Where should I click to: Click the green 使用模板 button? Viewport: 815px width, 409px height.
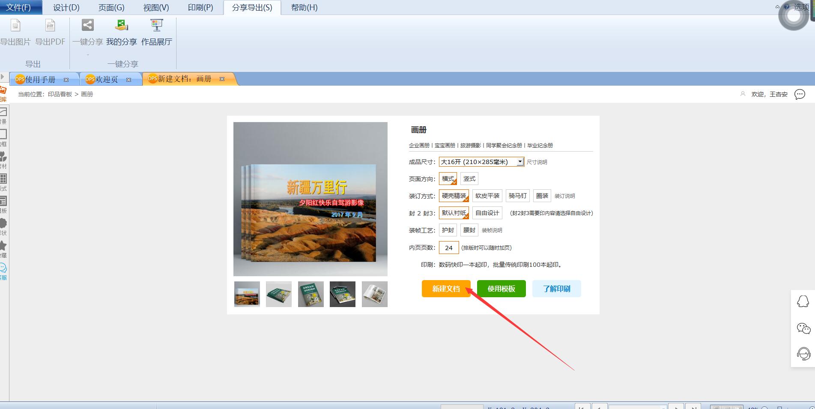pos(502,289)
